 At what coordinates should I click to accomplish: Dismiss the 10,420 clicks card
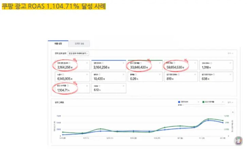(124, 74)
